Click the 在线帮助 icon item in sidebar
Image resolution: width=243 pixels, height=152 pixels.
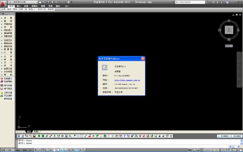6,81
